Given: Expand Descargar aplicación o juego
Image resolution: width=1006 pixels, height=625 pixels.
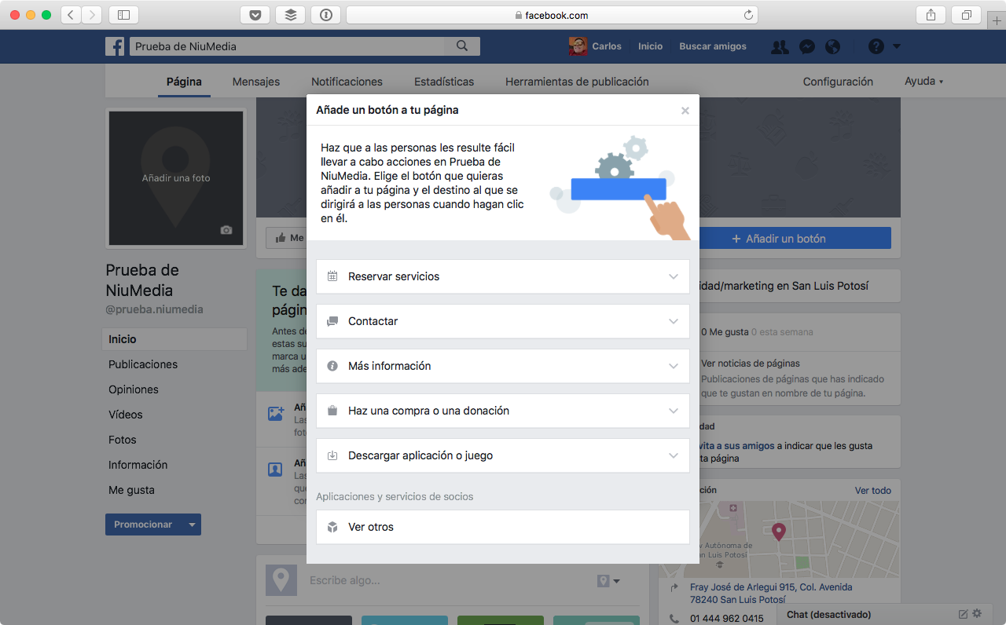Looking at the screenshot, I should click(x=503, y=455).
